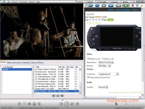Click the blue folder icon in transcoder toolbar
Viewport: 145px width, 109px height.
(x=104, y=5)
